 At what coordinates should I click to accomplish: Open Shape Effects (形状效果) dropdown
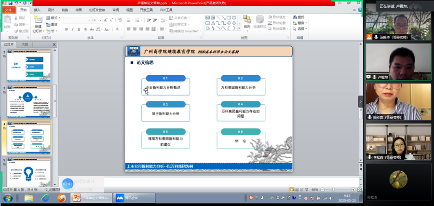[278, 28]
